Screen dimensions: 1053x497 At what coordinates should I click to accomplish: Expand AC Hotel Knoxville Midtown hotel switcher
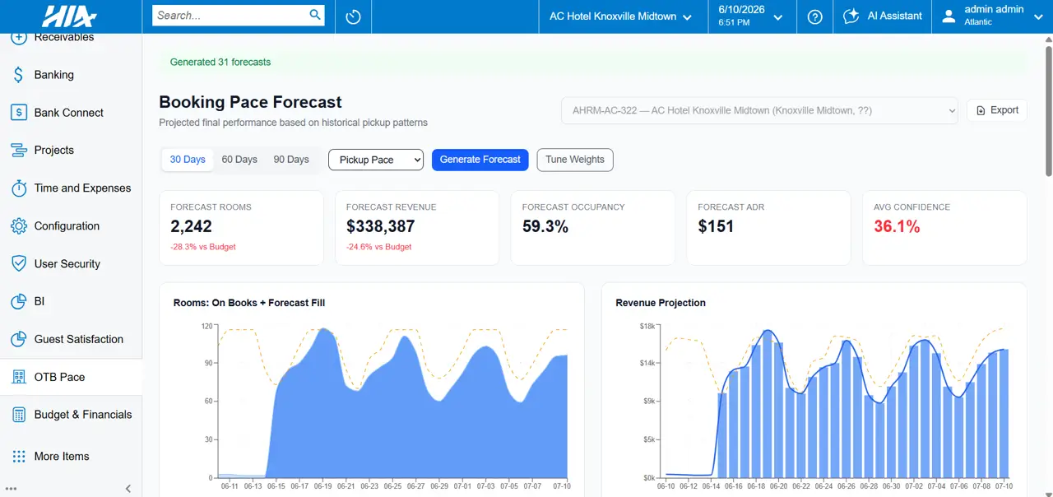click(621, 16)
